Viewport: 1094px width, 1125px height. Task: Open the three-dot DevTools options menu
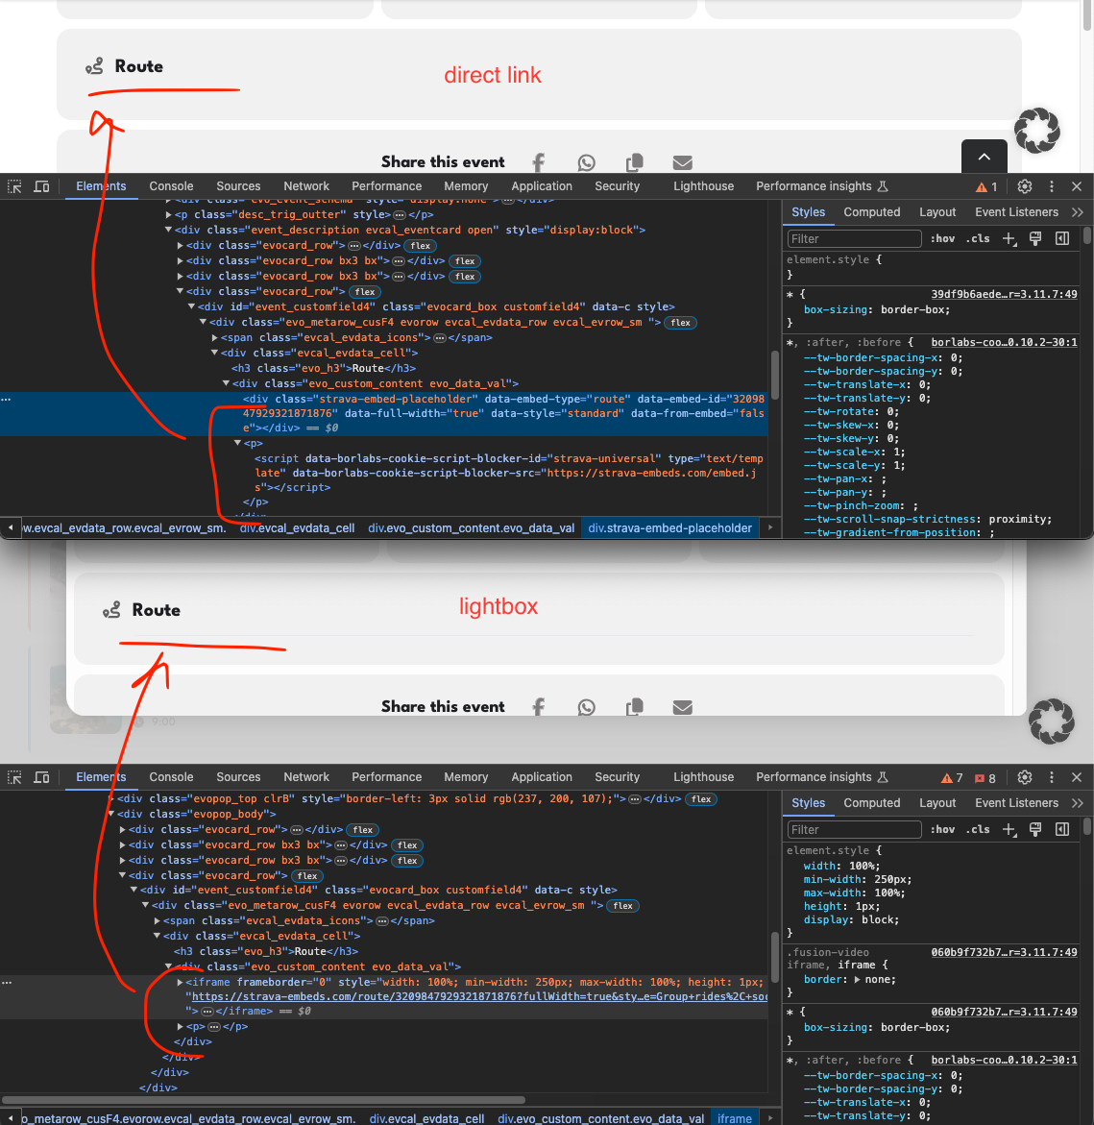[1051, 185]
